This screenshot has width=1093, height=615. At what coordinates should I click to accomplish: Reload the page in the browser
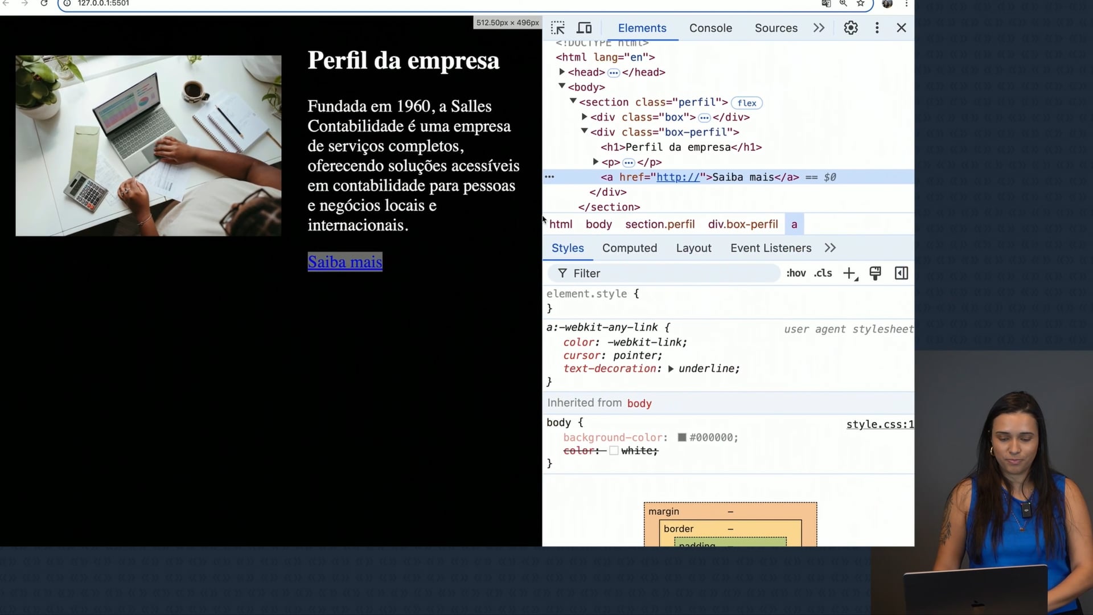(x=44, y=3)
